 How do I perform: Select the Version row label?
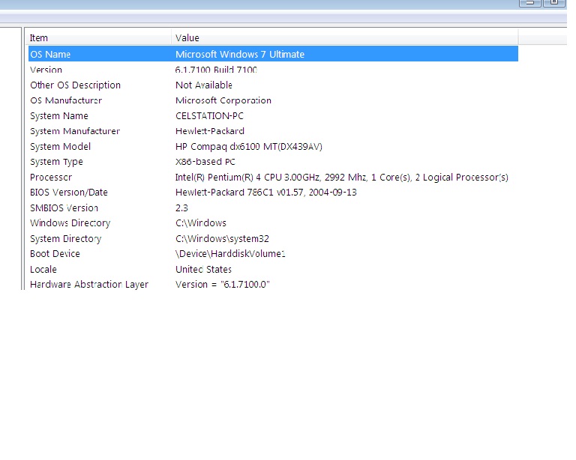pyautogui.click(x=46, y=70)
